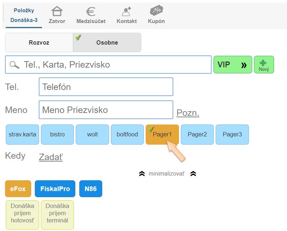
Task: Select the Rozvoz delivery option
Action: point(39,42)
